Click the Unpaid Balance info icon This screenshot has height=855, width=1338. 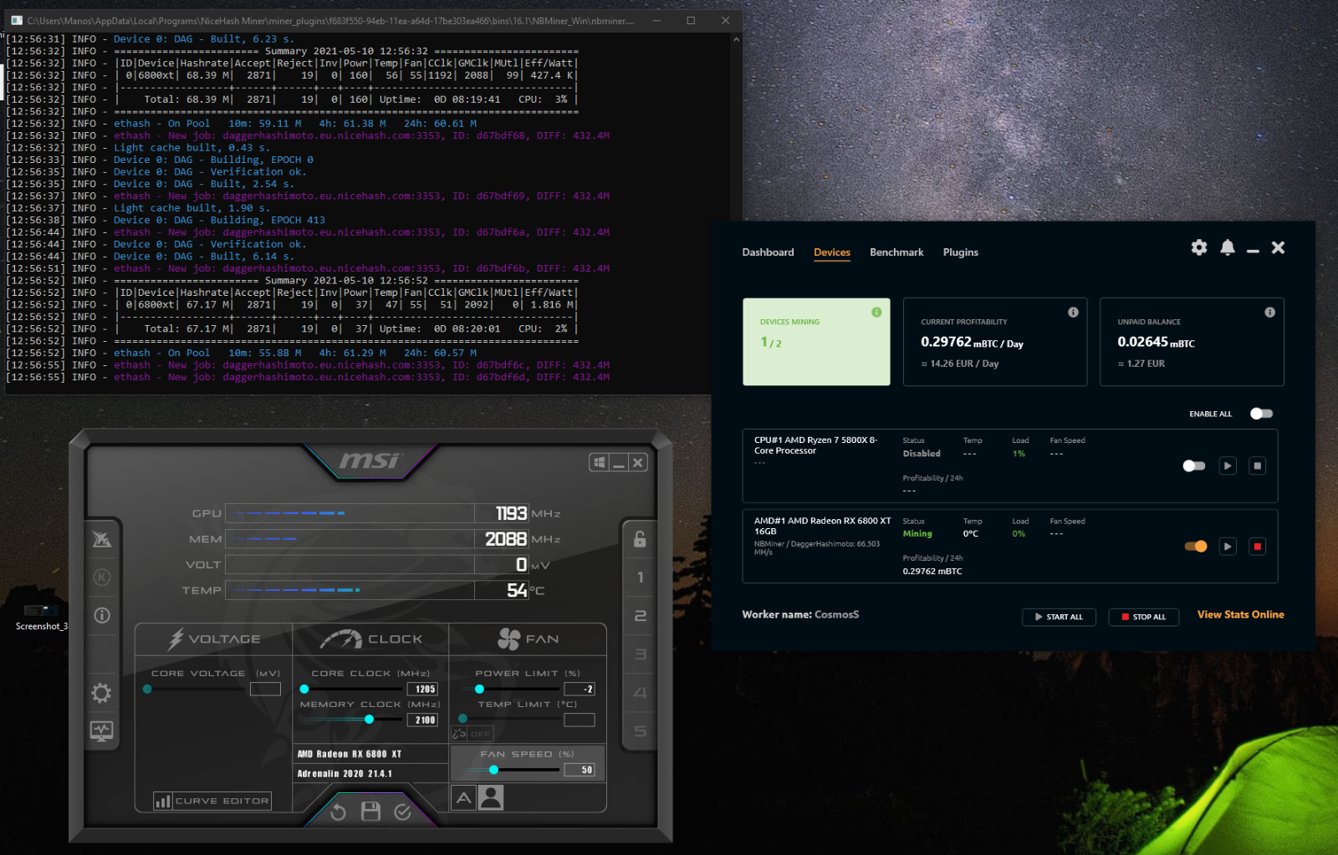tap(1269, 312)
